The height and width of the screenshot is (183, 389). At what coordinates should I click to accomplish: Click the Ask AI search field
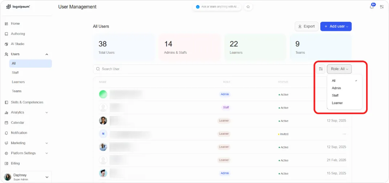point(217,7)
